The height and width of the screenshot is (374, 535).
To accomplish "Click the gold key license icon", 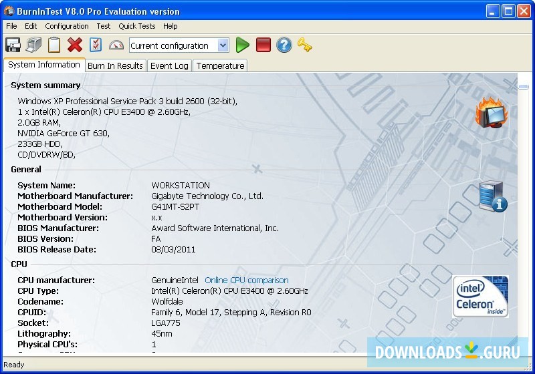I will (304, 45).
